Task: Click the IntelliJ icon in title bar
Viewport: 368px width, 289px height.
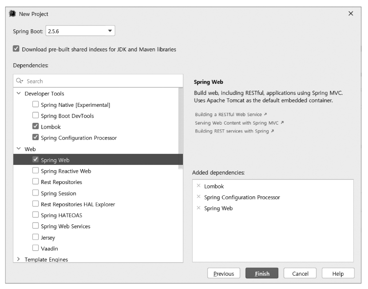Action: click(12, 14)
